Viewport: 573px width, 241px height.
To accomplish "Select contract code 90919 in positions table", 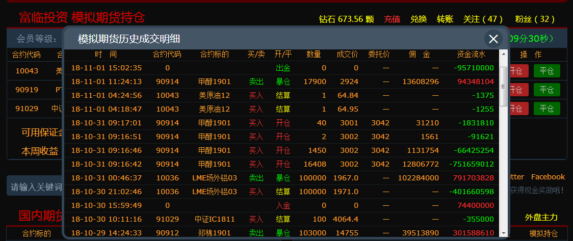I will (x=27, y=90).
